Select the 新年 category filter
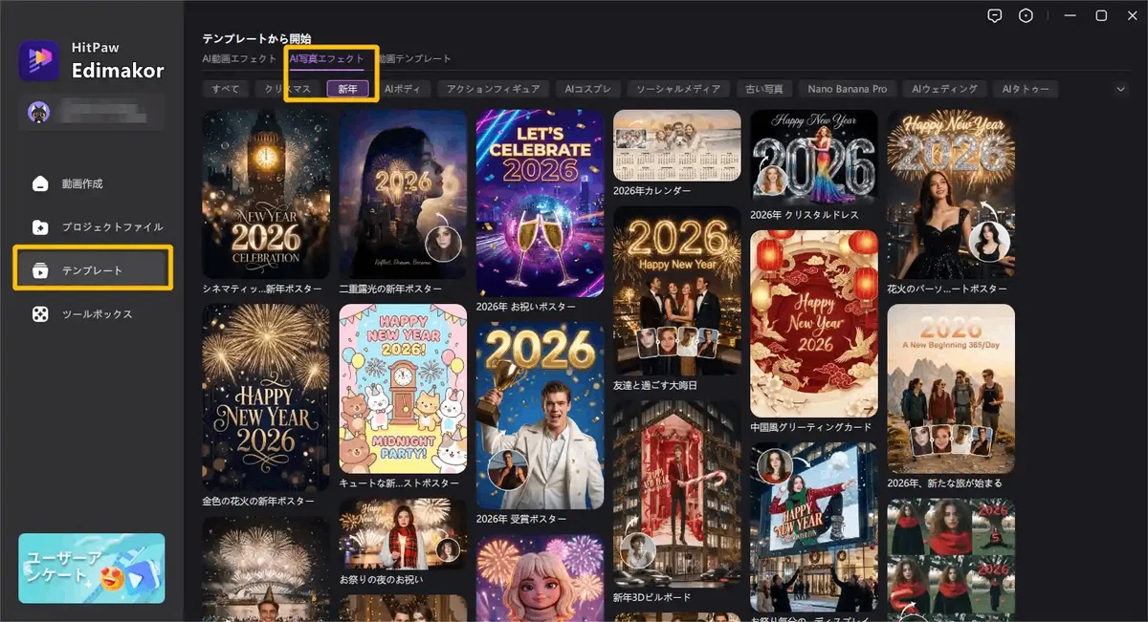Viewport: 1148px width, 622px height. (x=347, y=89)
